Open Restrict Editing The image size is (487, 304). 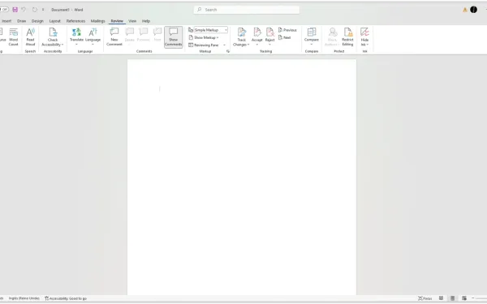pyautogui.click(x=347, y=37)
